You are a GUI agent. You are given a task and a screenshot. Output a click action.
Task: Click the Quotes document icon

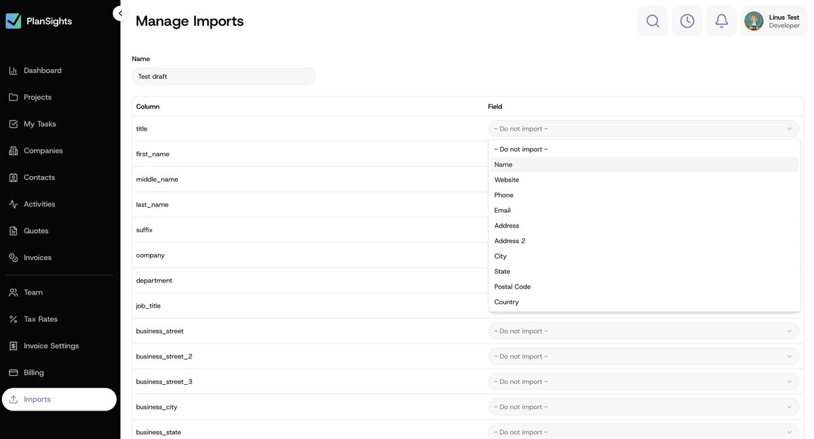click(x=13, y=231)
